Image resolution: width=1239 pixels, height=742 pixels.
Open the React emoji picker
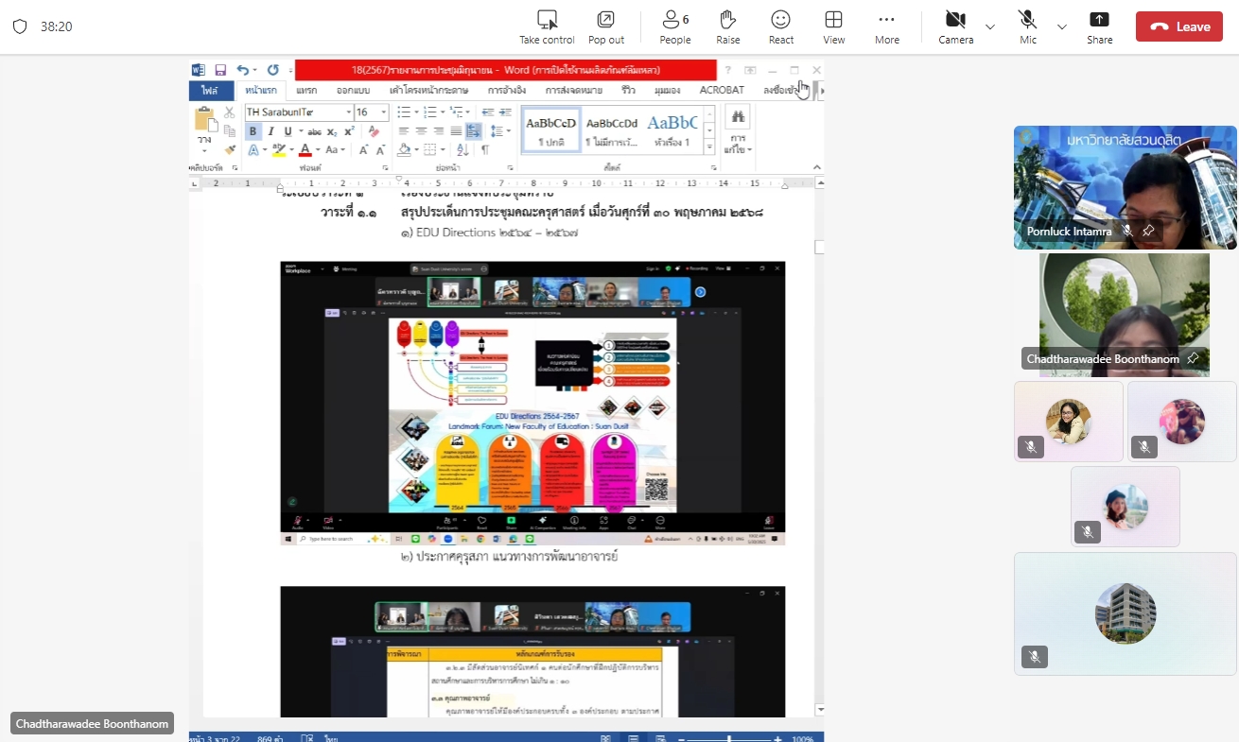click(780, 20)
